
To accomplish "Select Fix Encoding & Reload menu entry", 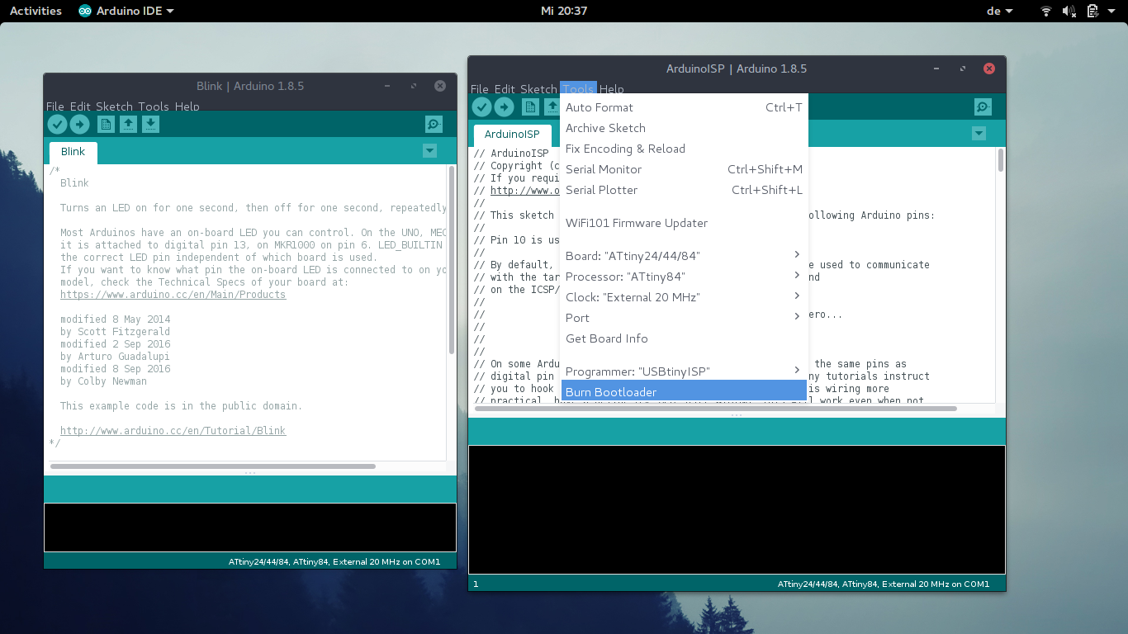I will (684, 149).
